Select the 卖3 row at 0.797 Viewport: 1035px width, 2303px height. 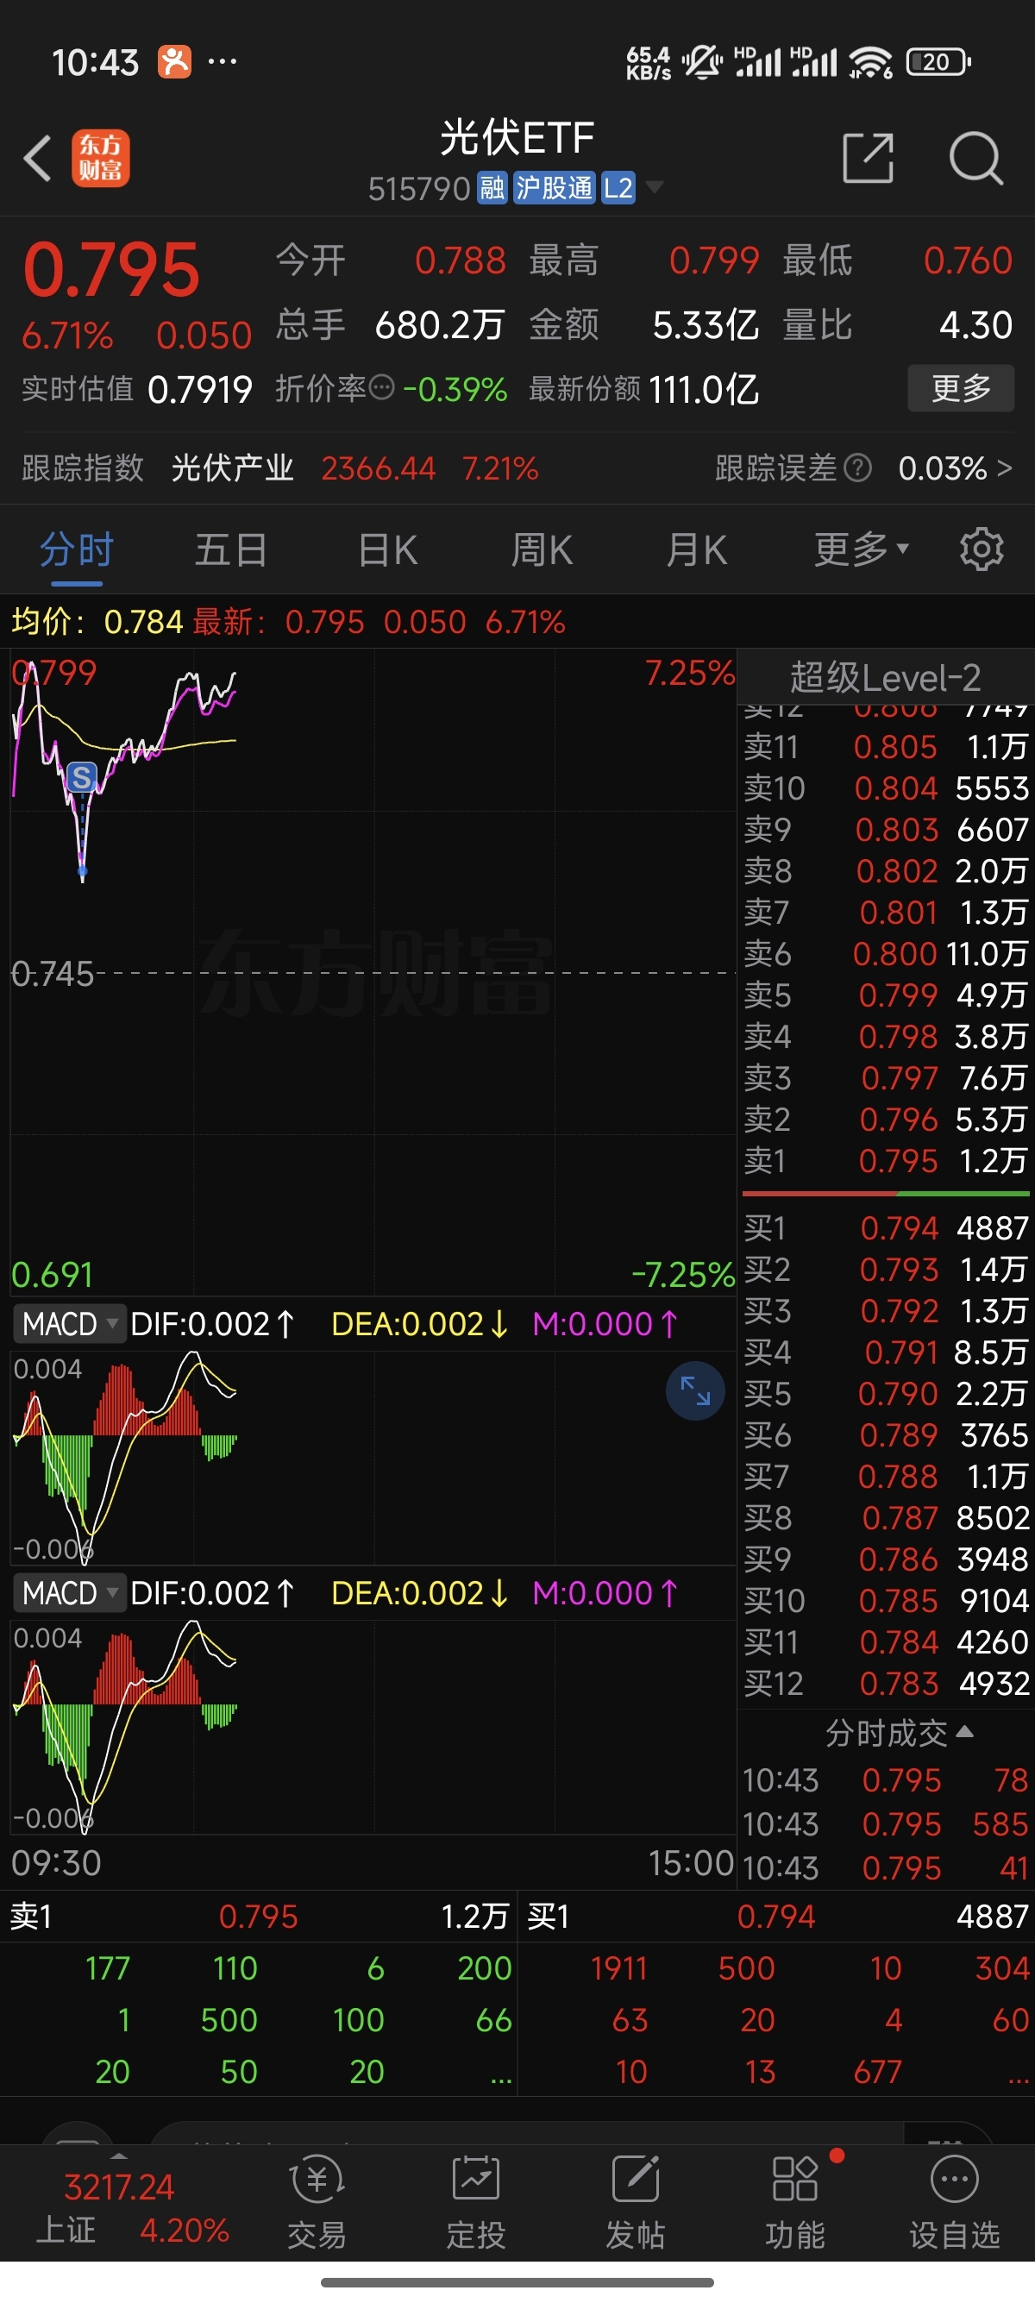[886, 1077]
